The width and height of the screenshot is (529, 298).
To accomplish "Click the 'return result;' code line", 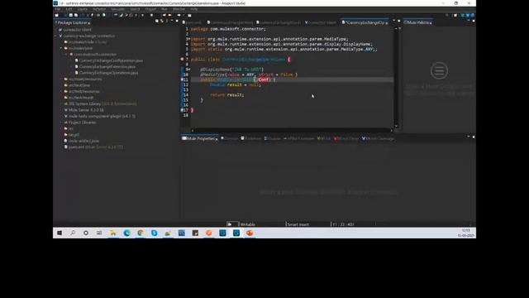I will tap(226, 95).
